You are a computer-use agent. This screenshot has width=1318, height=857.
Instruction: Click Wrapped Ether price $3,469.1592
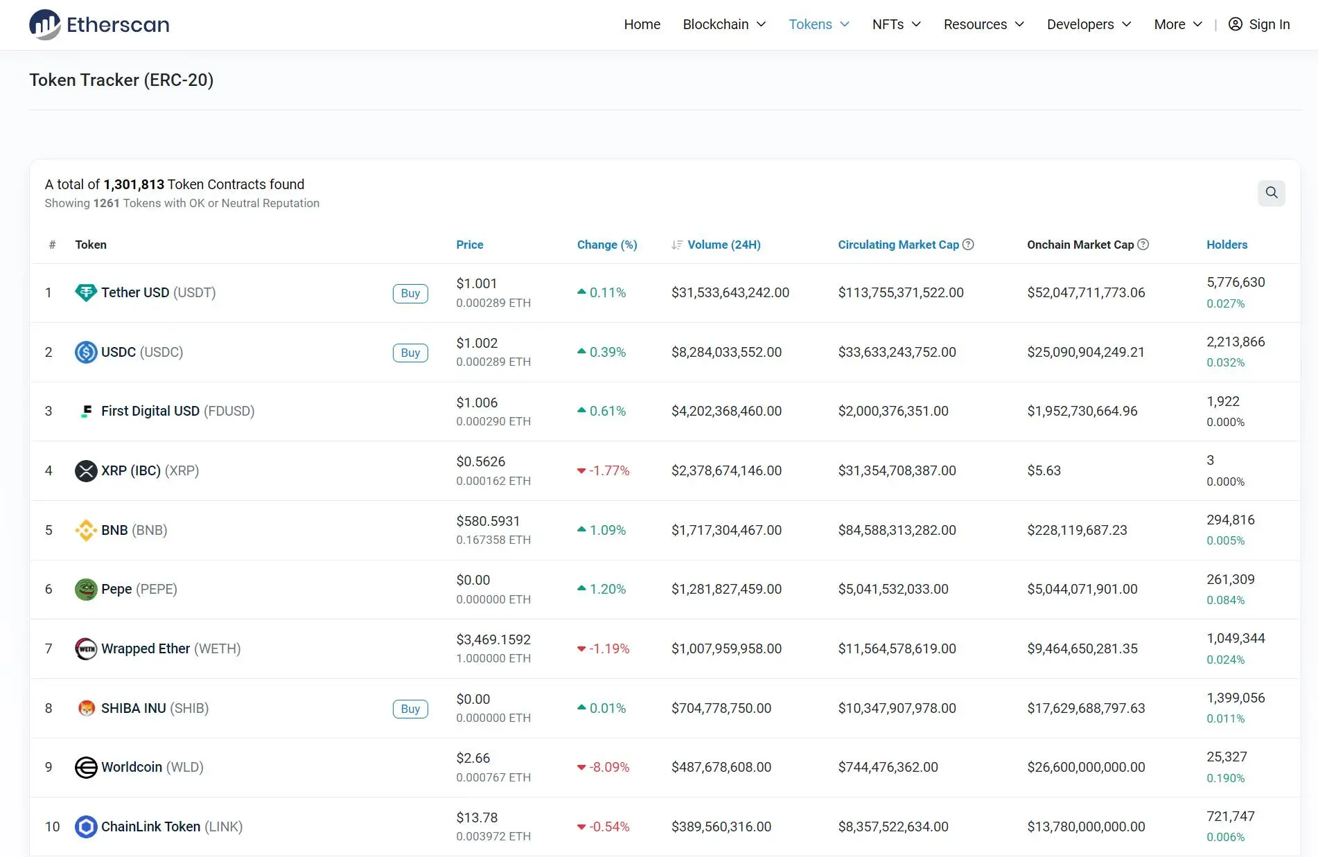click(493, 639)
